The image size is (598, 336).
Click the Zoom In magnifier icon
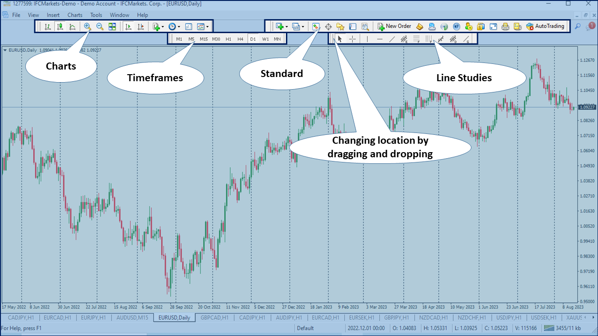click(87, 27)
